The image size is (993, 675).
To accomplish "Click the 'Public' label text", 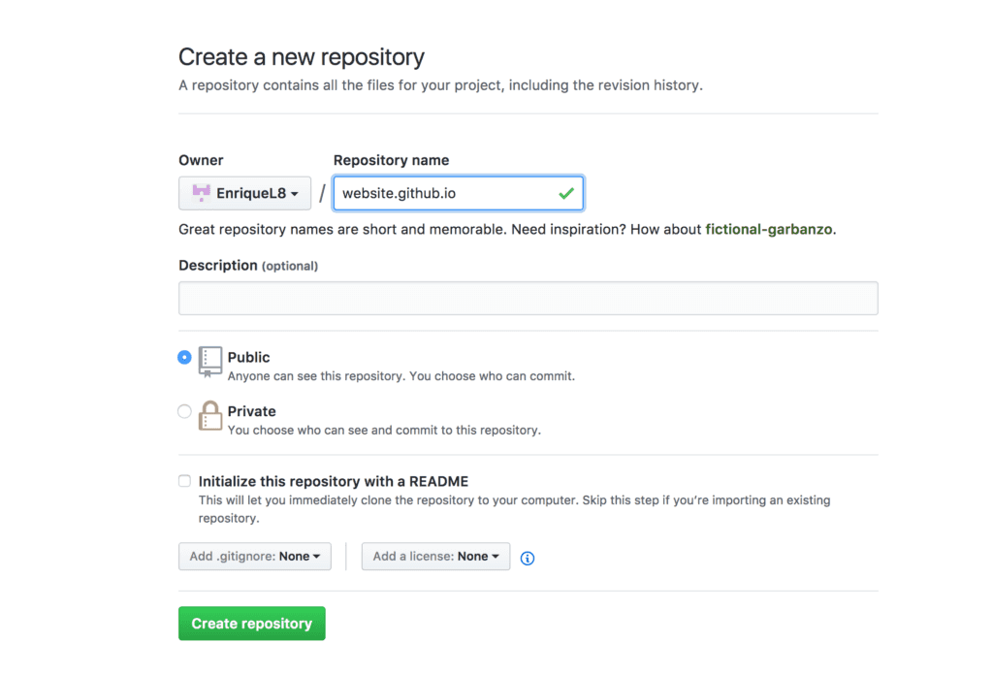I will coord(249,357).
